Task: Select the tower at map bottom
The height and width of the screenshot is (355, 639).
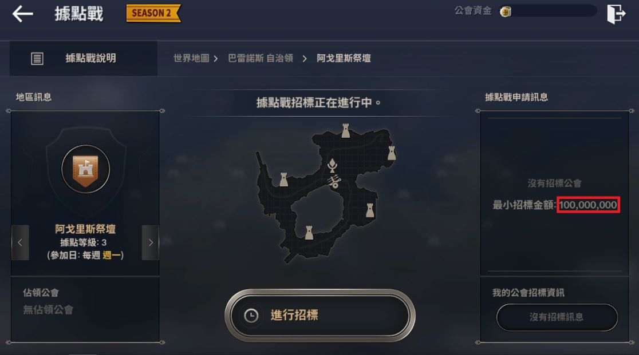Action: (x=309, y=232)
